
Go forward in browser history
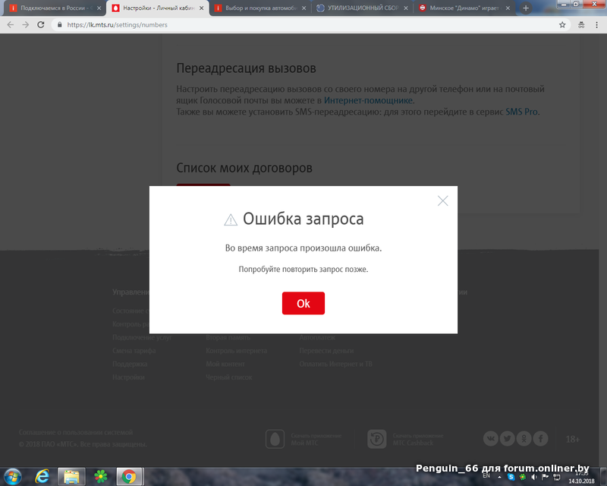tap(26, 25)
